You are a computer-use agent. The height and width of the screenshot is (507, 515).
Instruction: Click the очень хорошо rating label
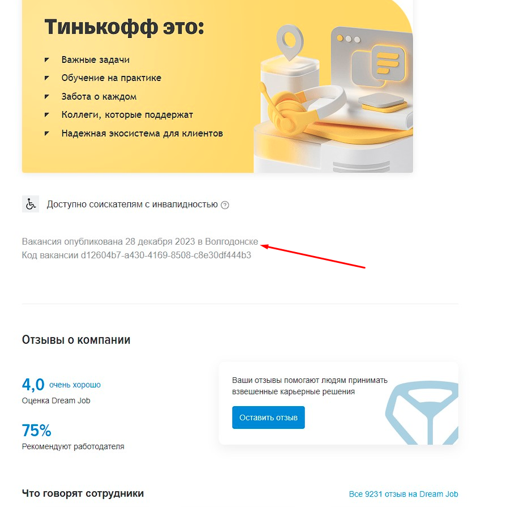75,385
